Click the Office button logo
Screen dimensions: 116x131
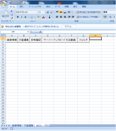tap(4, 4)
